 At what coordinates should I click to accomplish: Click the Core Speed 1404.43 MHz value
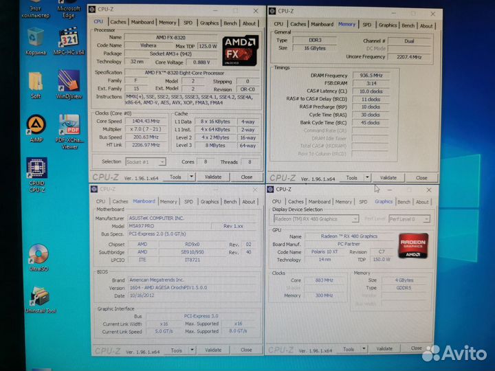[146, 121]
